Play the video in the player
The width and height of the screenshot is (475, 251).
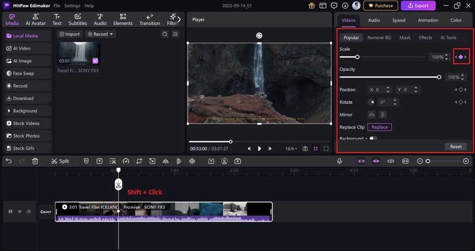click(x=259, y=149)
